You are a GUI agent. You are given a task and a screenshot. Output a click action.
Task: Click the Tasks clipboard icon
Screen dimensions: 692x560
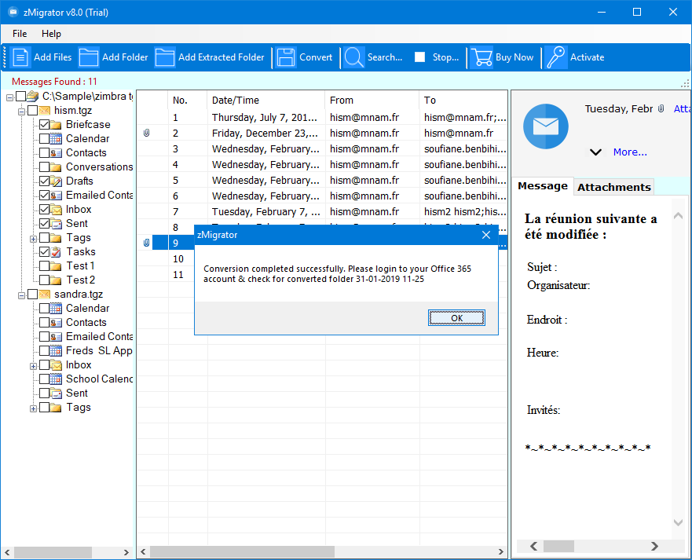pos(56,251)
